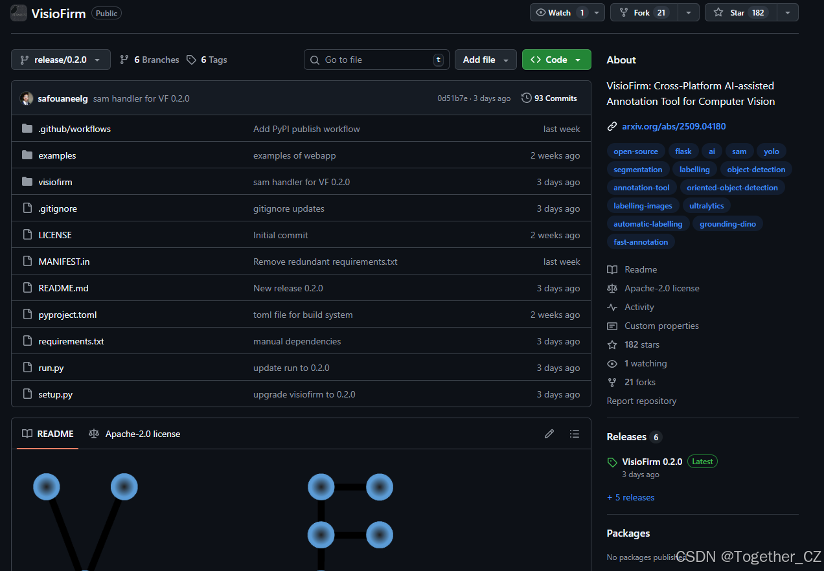The height and width of the screenshot is (571, 824).
Task: Open the Add file dropdown
Action: 486,60
